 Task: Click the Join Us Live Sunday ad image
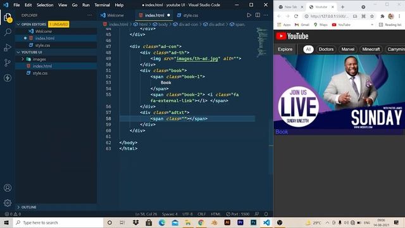pyautogui.click(x=339, y=91)
